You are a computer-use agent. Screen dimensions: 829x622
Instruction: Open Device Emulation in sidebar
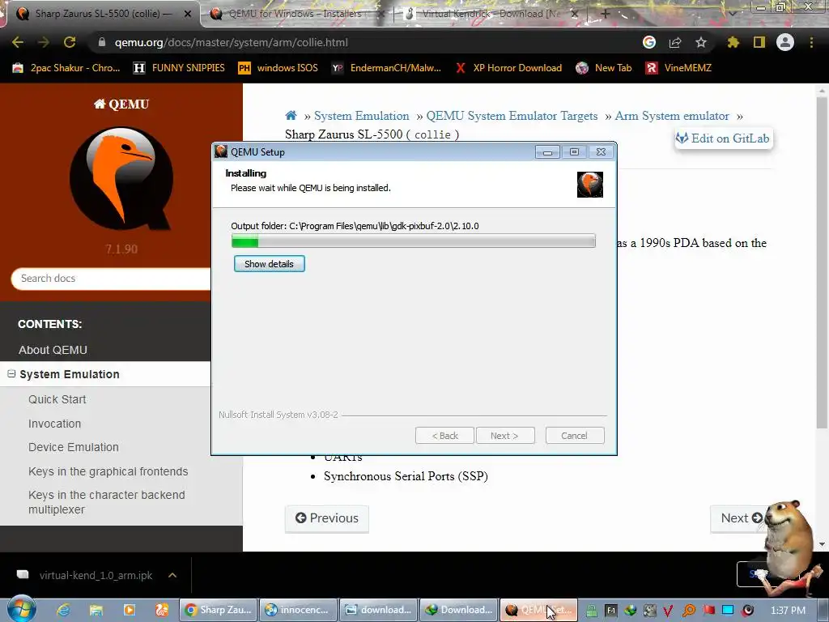point(74,447)
